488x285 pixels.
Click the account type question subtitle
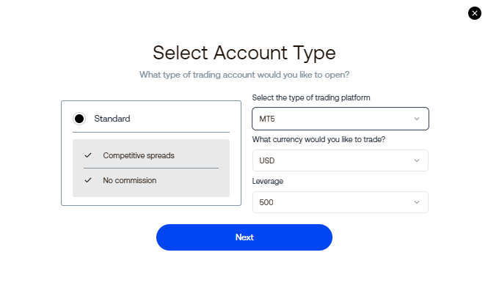click(x=244, y=75)
